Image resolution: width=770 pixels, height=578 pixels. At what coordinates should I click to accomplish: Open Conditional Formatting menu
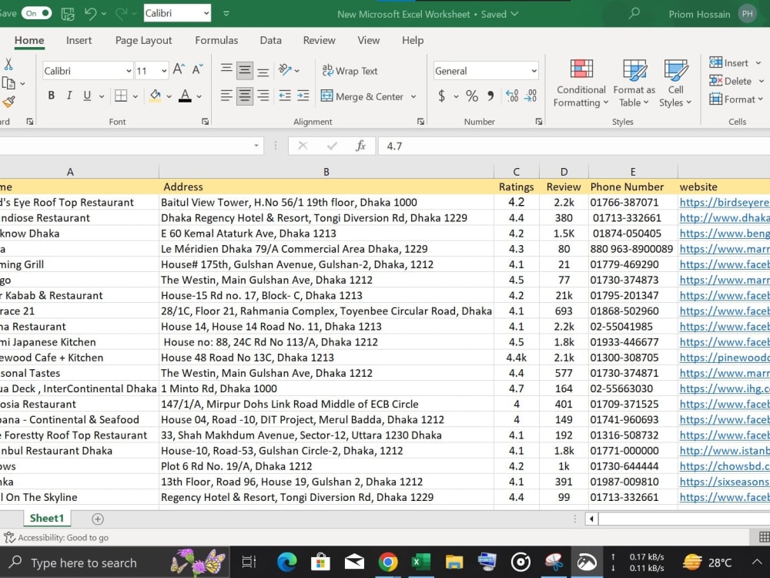click(581, 82)
